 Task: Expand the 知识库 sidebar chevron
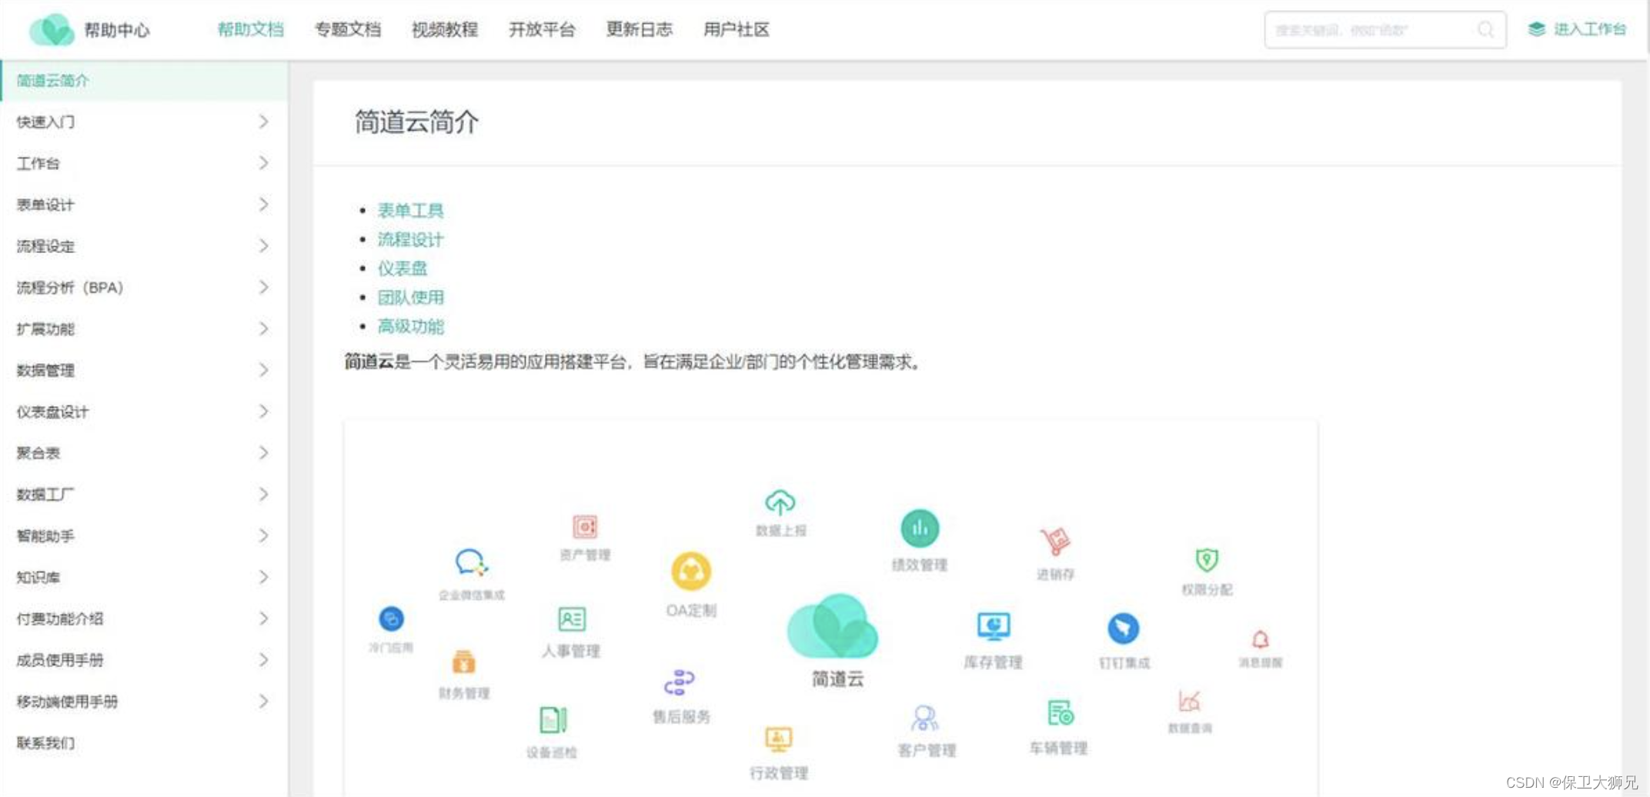click(x=263, y=578)
